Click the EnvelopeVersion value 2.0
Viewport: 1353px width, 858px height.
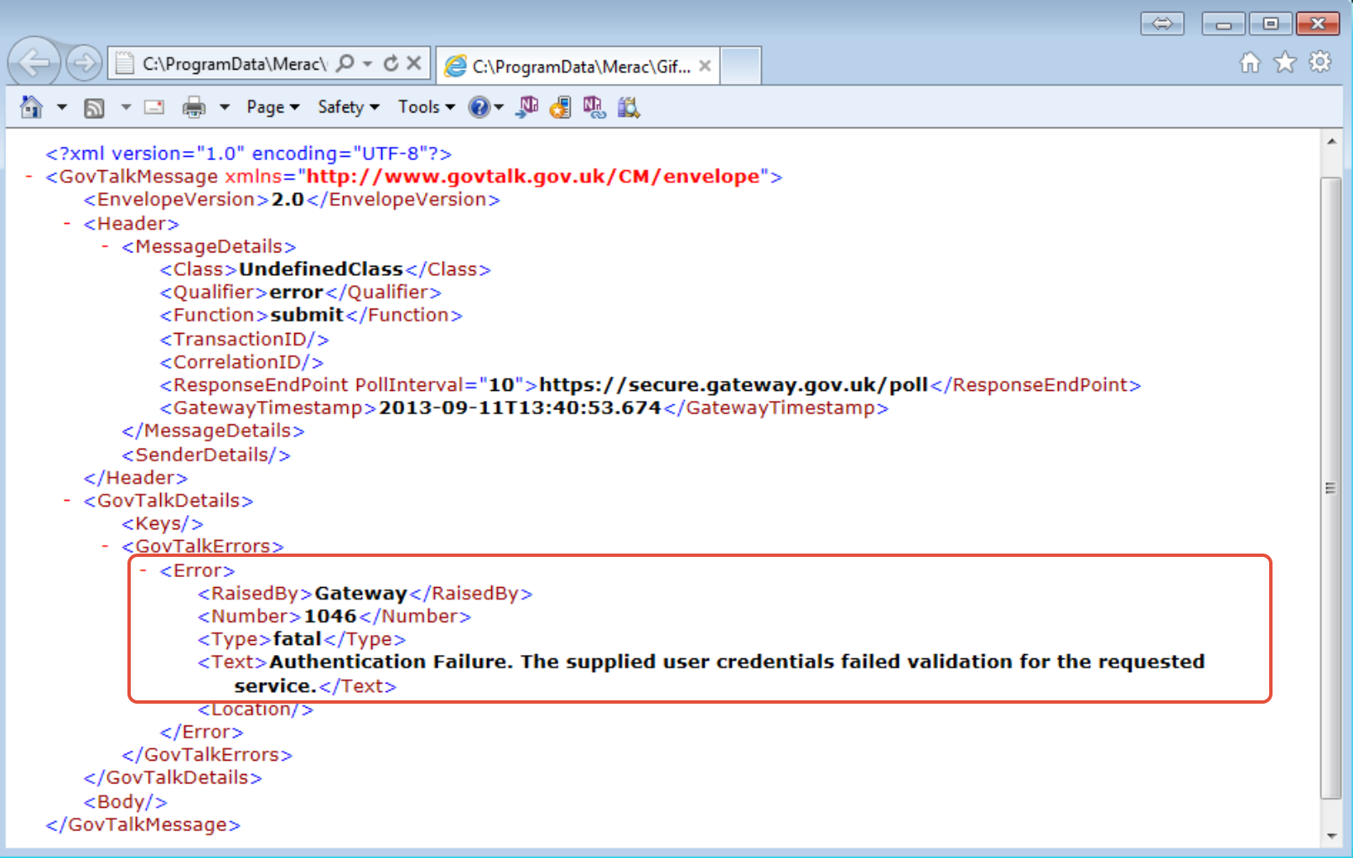tap(288, 200)
